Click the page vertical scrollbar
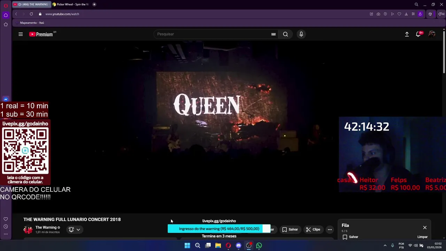 tap(444, 52)
